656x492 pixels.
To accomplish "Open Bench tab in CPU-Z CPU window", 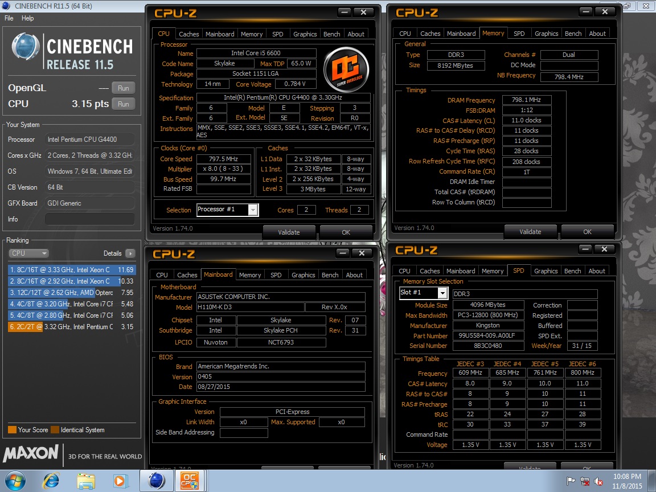I will [x=332, y=34].
